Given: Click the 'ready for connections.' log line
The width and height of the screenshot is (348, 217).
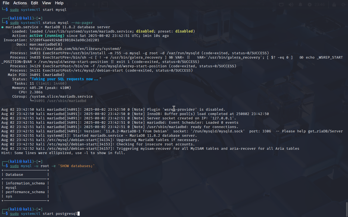Looking at the screenshot, I should [x=120, y=127].
